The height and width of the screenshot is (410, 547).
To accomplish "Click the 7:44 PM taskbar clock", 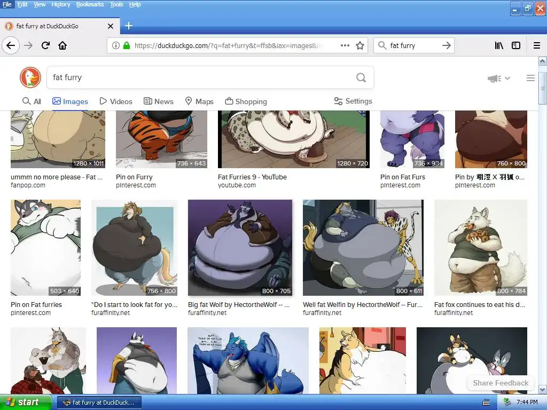I will (x=527, y=403).
